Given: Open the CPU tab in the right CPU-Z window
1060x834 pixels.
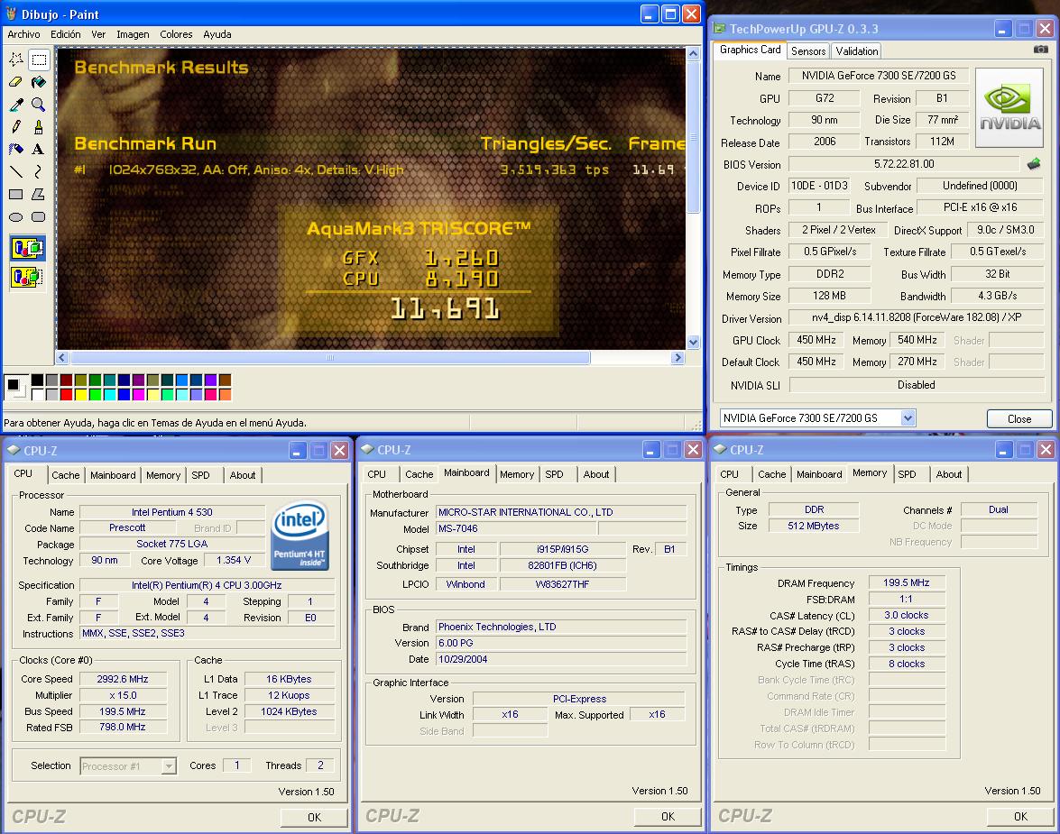Looking at the screenshot, I should [x=730, y=474].
